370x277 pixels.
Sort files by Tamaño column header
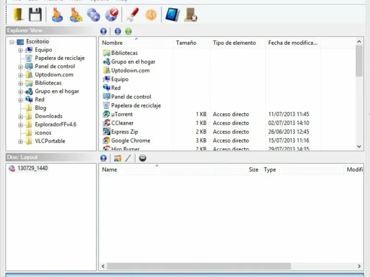click(186, 43)
